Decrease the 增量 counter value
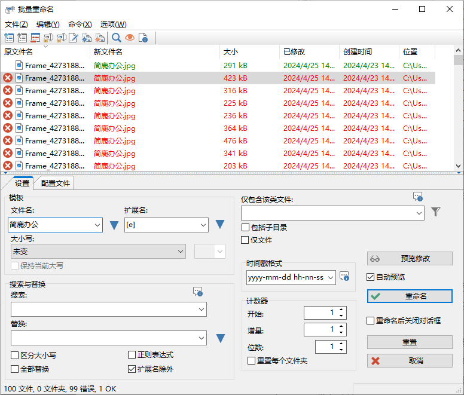 [x=341, y=333]
